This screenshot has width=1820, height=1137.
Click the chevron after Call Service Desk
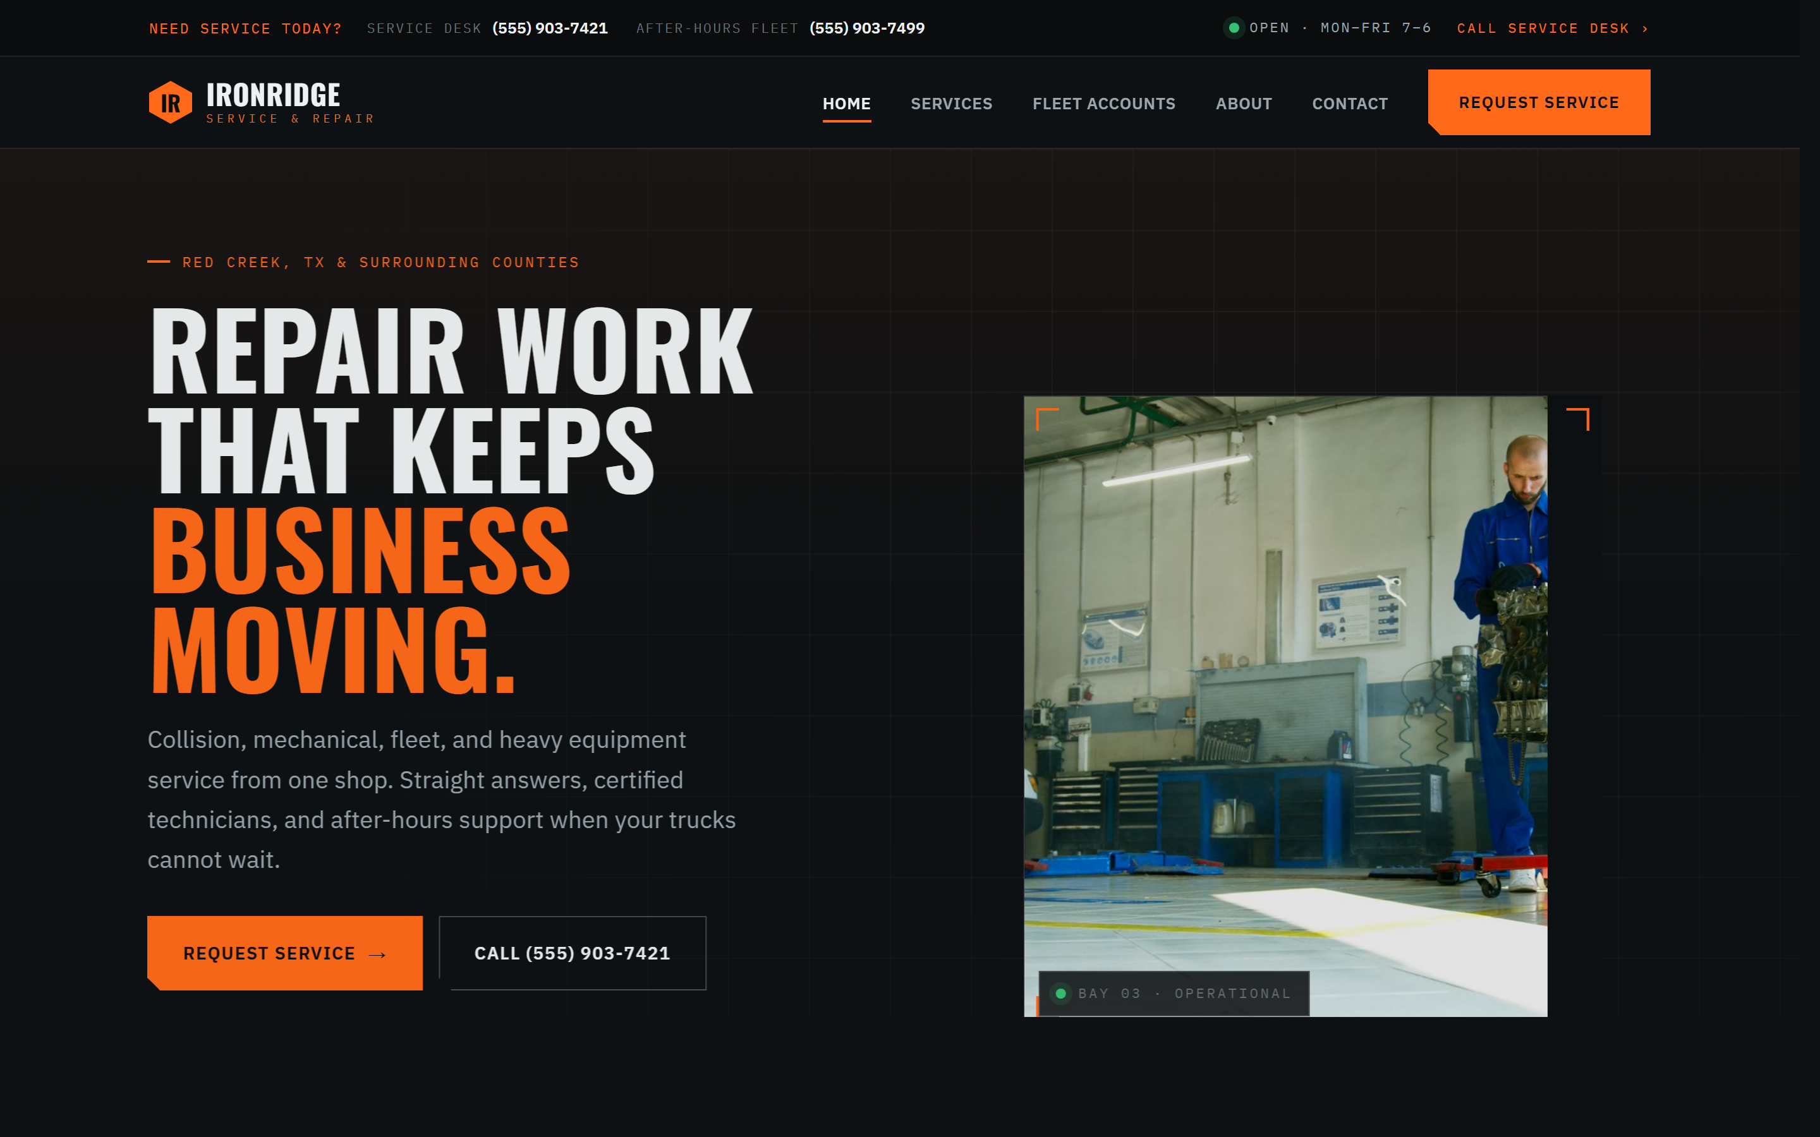pos(1645,28)
